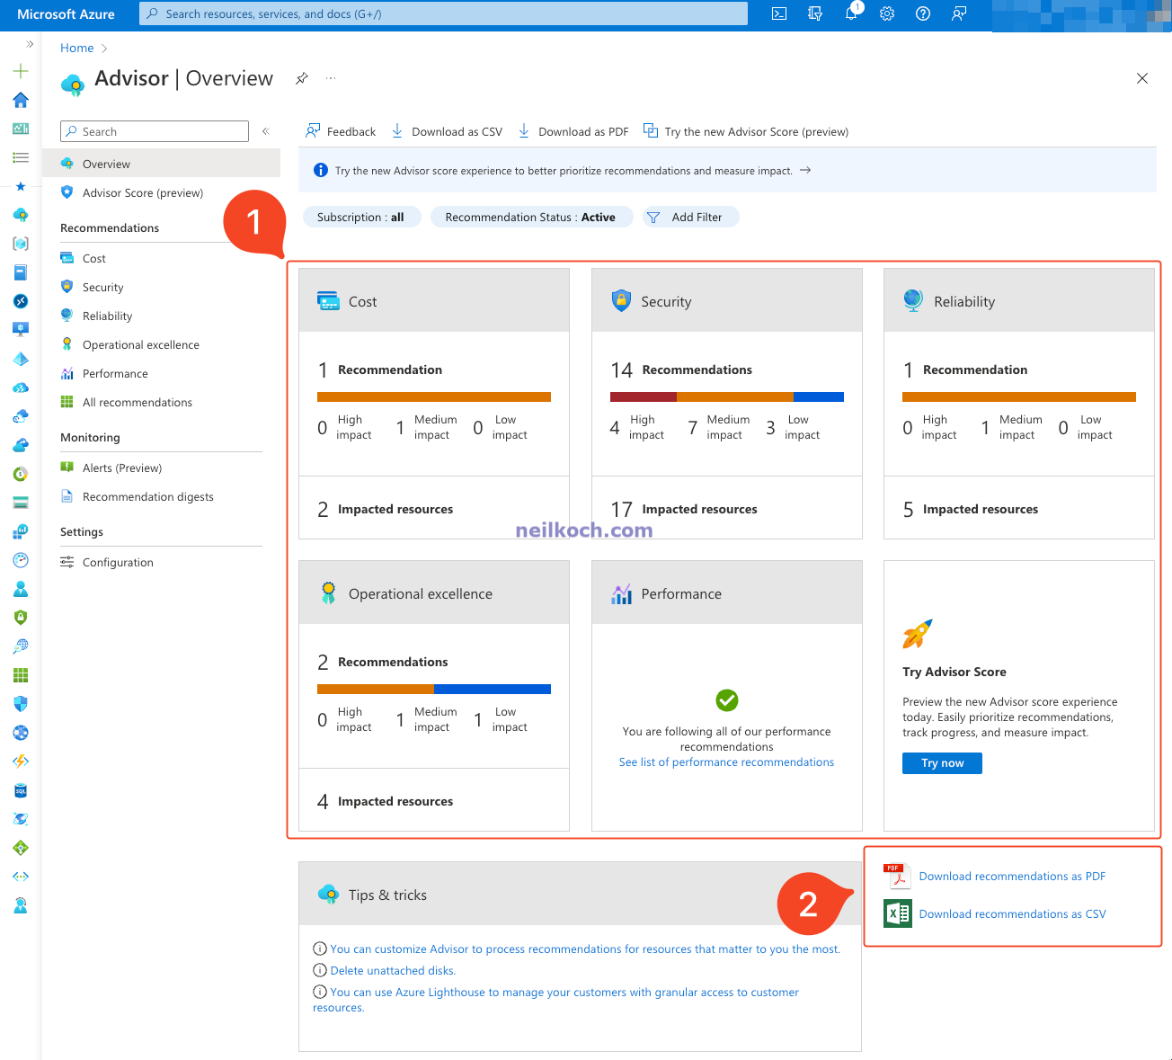Expand the left portal menu chevrons

(29, 43)
